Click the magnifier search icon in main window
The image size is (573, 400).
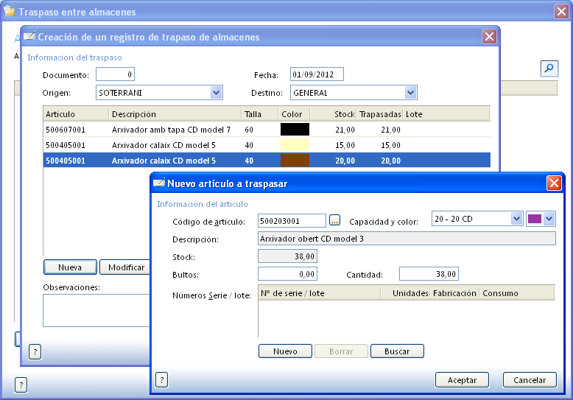click(549, 69)
